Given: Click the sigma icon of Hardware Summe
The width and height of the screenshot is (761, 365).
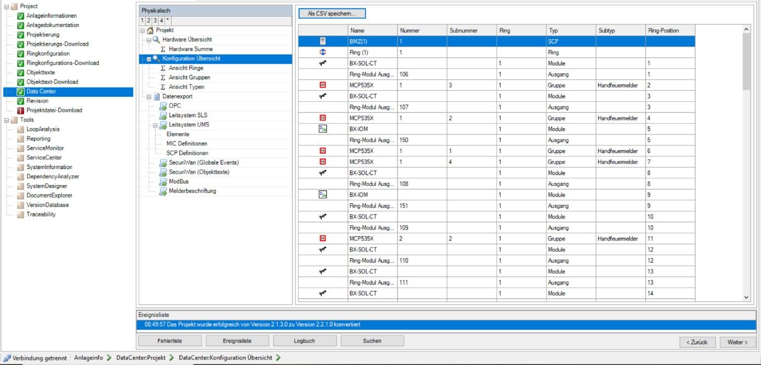Looking at the screenshot, I should pos(163,49).
